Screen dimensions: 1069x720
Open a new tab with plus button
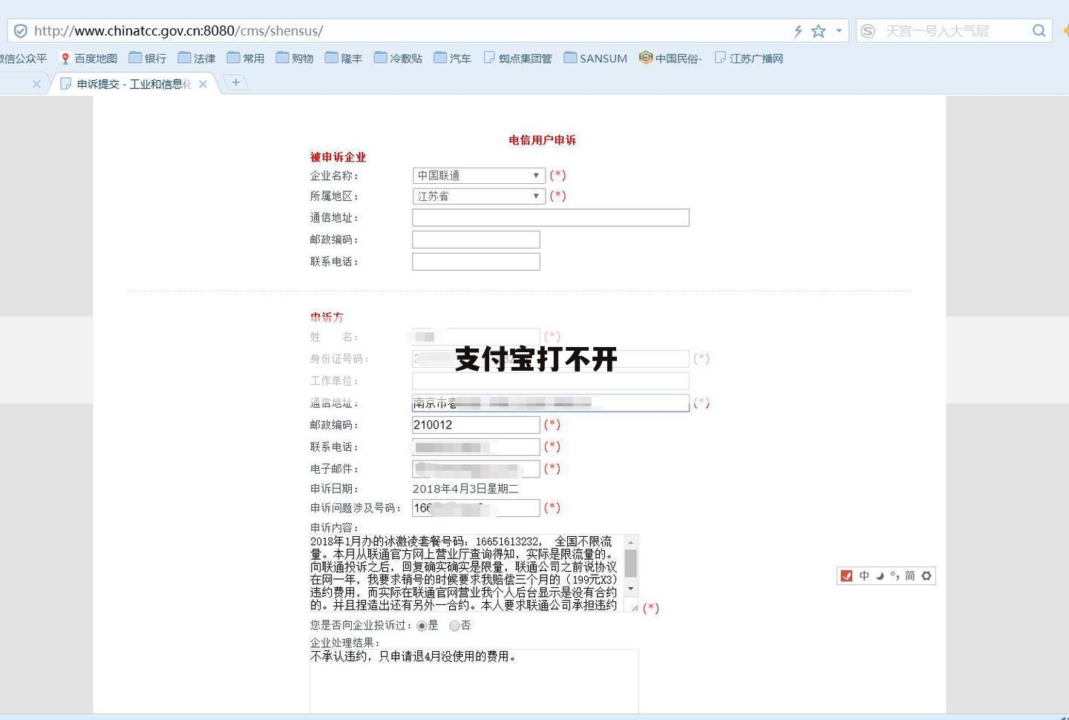[235, 82]
